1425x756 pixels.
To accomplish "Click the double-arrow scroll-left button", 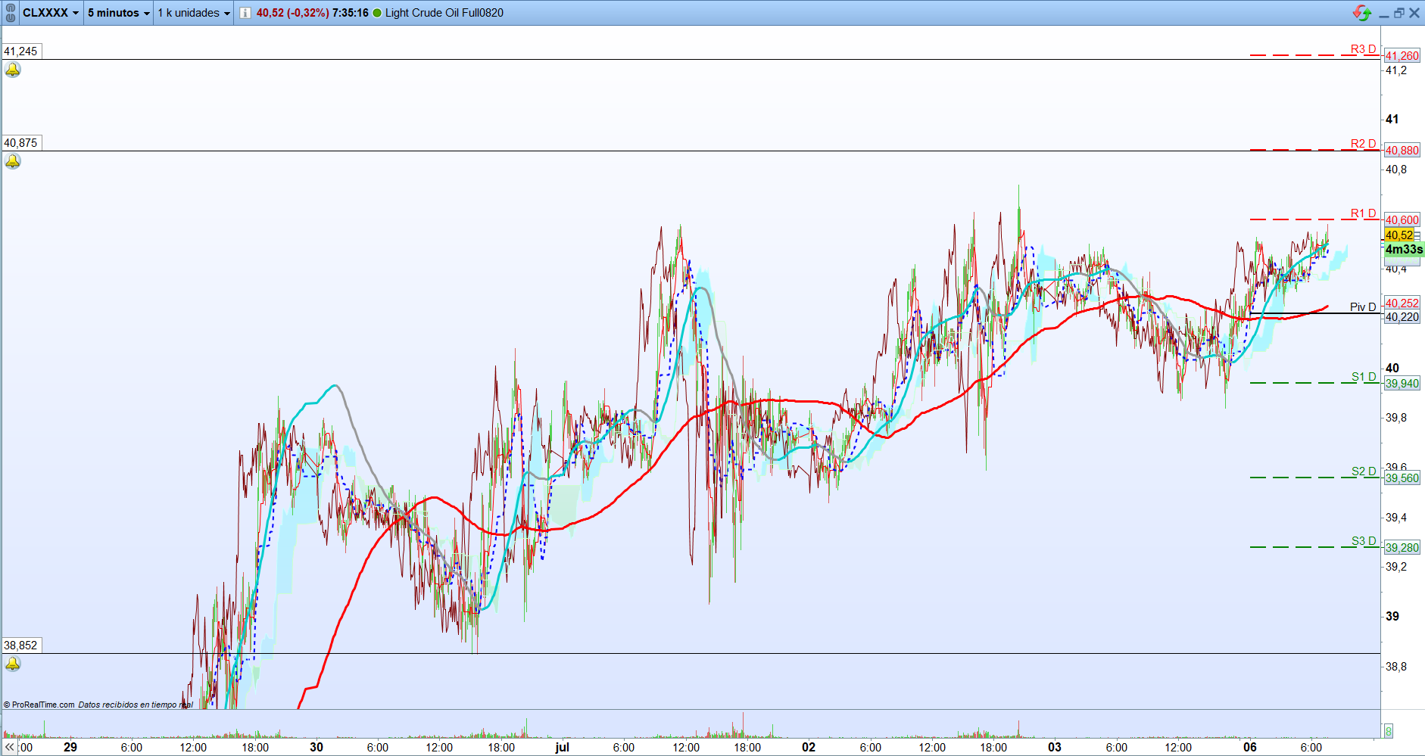I will tap(10, 747).
